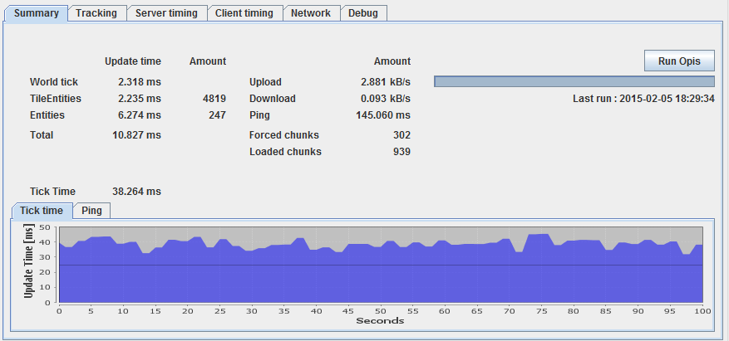Image resolution: width=729 pixels, height=341 pixels.
Task: Select the Ping value 145.060 ms
Action: 385,115
